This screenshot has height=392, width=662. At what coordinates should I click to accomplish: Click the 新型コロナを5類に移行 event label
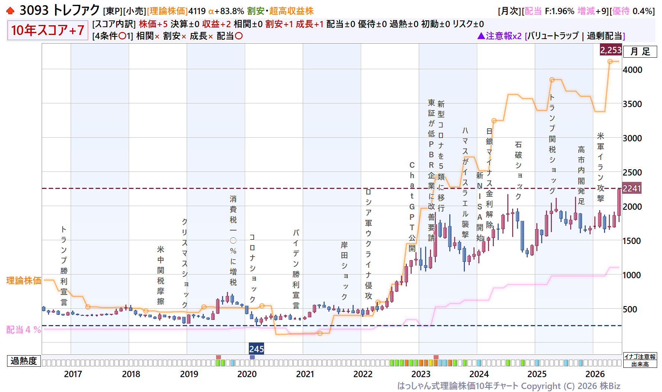click(x=441, y=156)
